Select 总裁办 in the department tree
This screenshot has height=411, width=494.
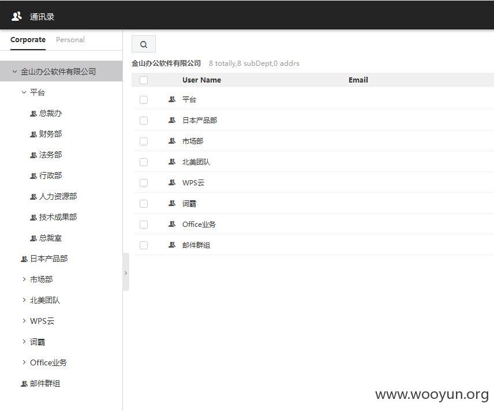(x=50, y=114)
